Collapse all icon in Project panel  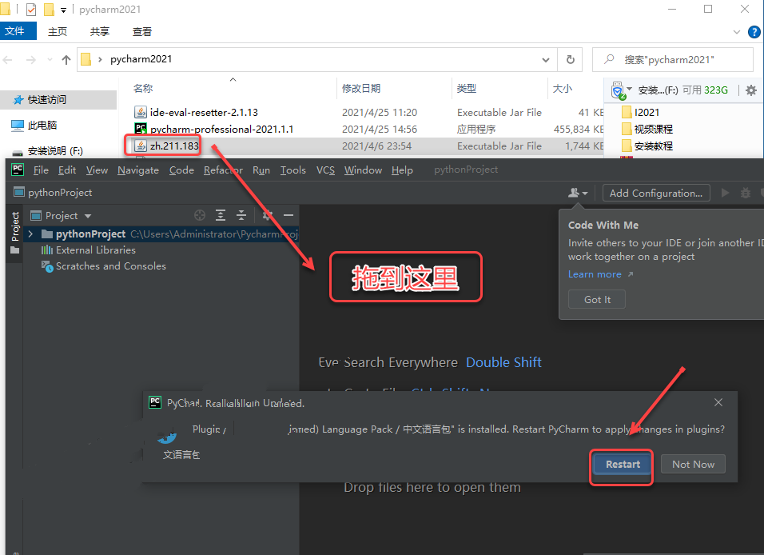241,215
